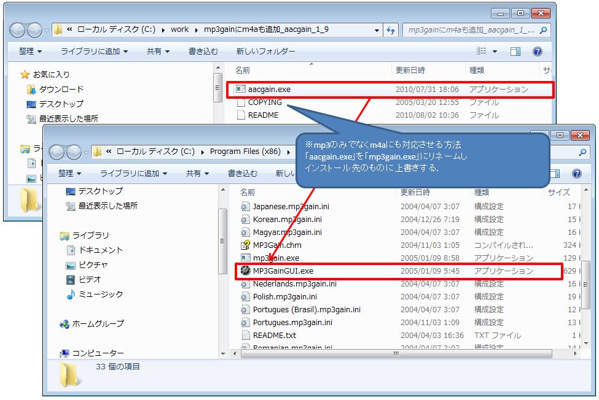Select the ビデオ library icon
This screenshot has height=400, width=599.
click(x=71, y=280)
